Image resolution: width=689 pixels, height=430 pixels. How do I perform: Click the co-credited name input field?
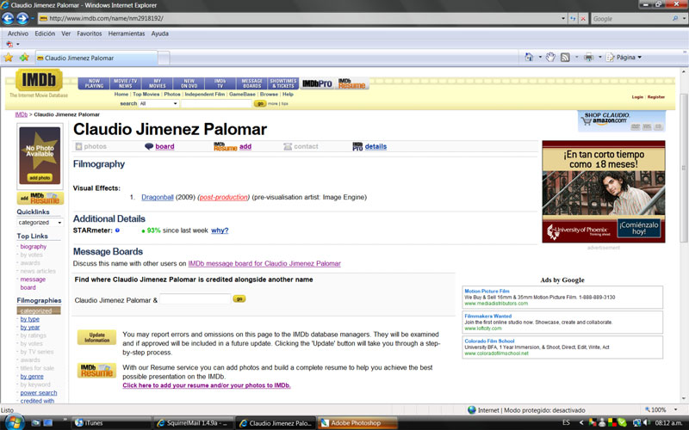pos(195,299)
